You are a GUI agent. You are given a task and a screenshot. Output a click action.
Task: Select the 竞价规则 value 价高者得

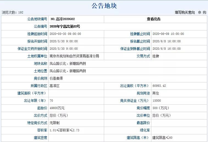click(56, 79)
